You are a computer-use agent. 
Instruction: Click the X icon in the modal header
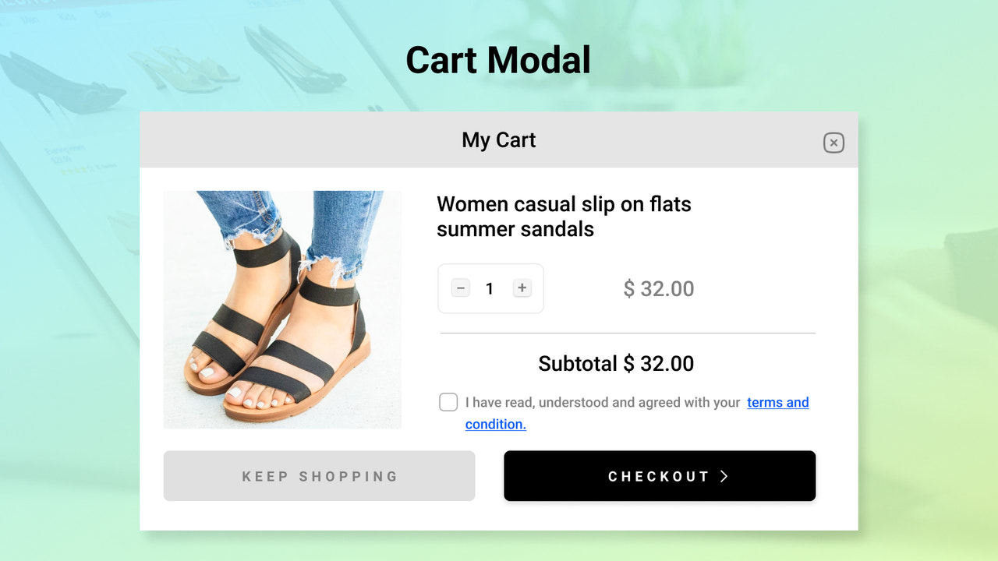[833, 143]
